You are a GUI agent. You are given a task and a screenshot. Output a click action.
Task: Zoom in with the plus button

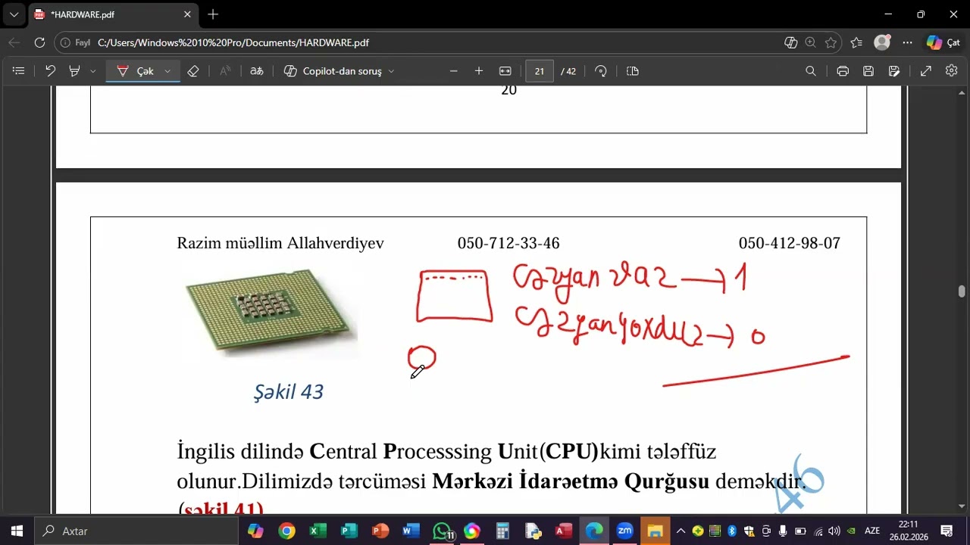479,71
